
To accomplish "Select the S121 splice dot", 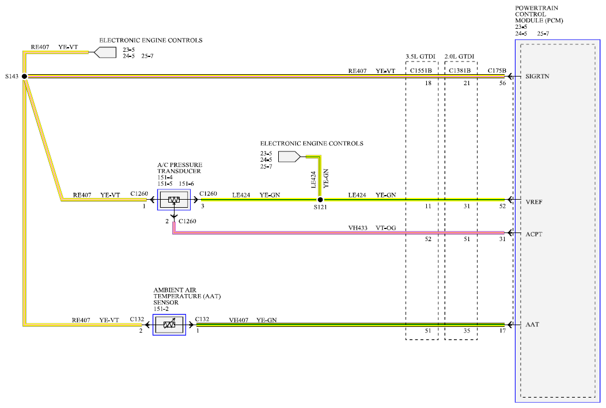I will (x=320, y=200).
